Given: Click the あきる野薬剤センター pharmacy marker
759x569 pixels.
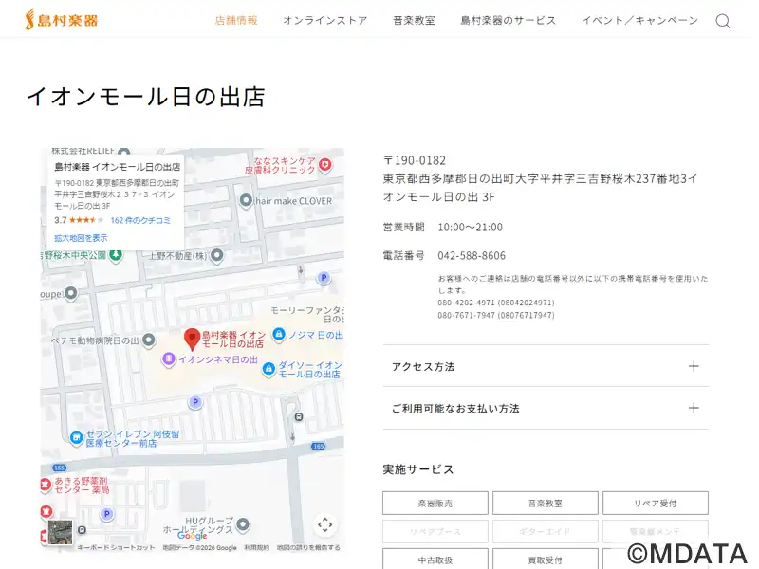Looking at the screenshot, I should [46, 485].
